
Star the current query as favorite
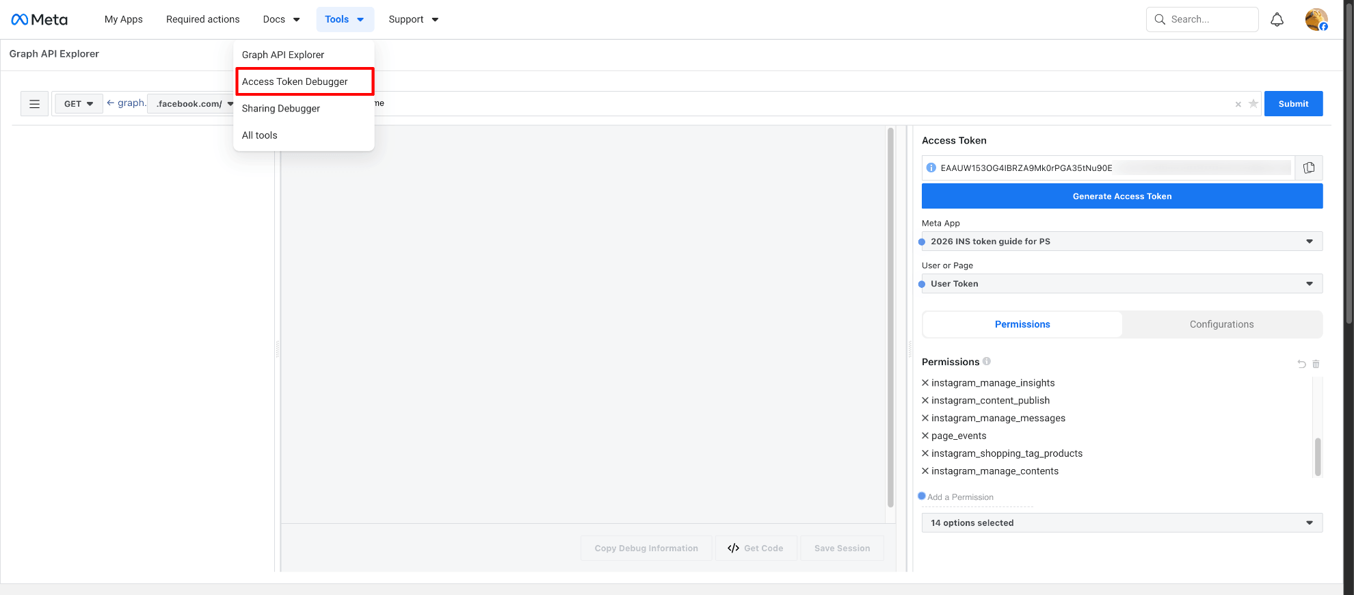[x=1253, y=104]
